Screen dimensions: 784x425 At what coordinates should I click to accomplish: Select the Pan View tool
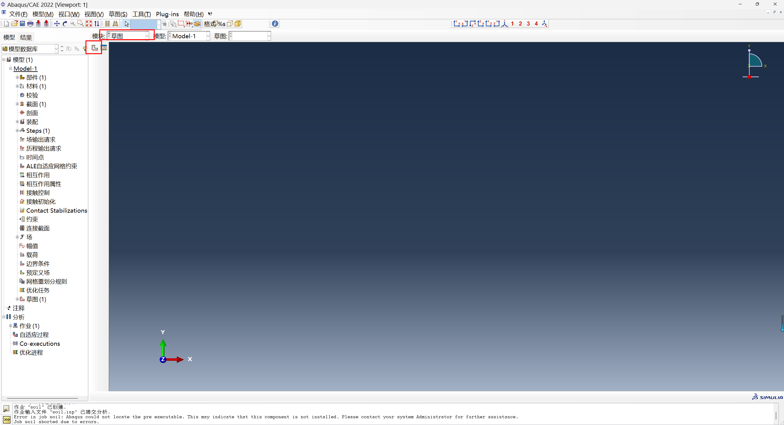click(57, 24)
